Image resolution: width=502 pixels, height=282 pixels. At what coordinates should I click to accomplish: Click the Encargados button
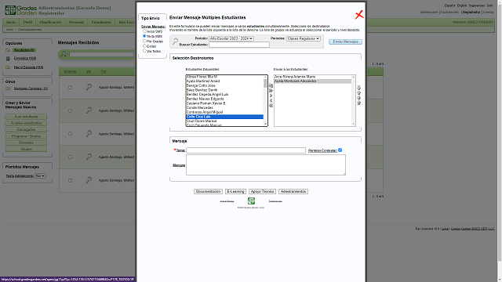26,130
